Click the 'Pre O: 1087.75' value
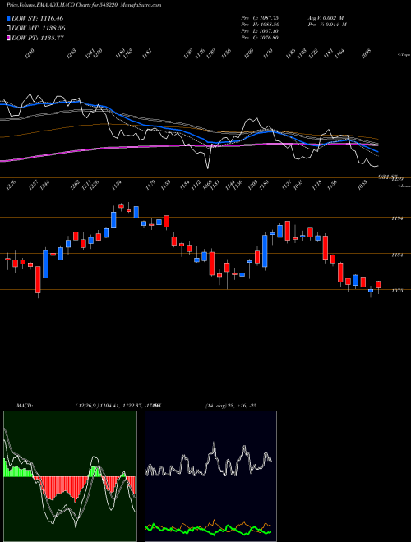 260,17
